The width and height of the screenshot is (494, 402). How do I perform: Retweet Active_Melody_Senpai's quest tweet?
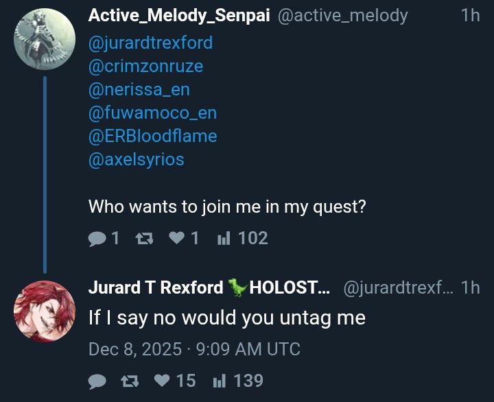tap(143, 238)
